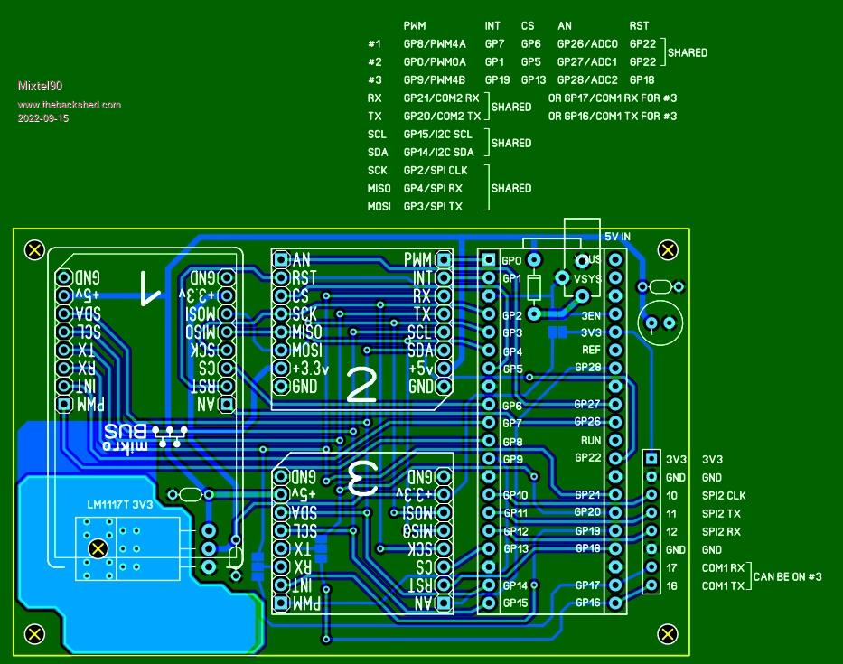The width and height of the screenshot is (843, 664).
Task: Select the LM1117T regulator mounting hole
Action: pyautogui.click(x=98, y=548)
